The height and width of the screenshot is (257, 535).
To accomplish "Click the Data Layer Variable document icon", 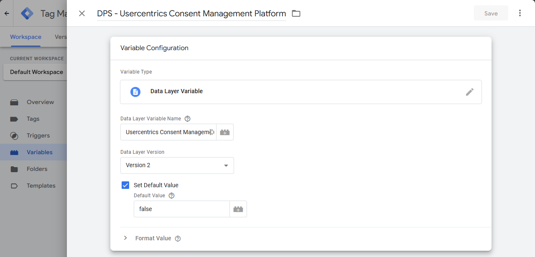I will (x=135, y=92).
